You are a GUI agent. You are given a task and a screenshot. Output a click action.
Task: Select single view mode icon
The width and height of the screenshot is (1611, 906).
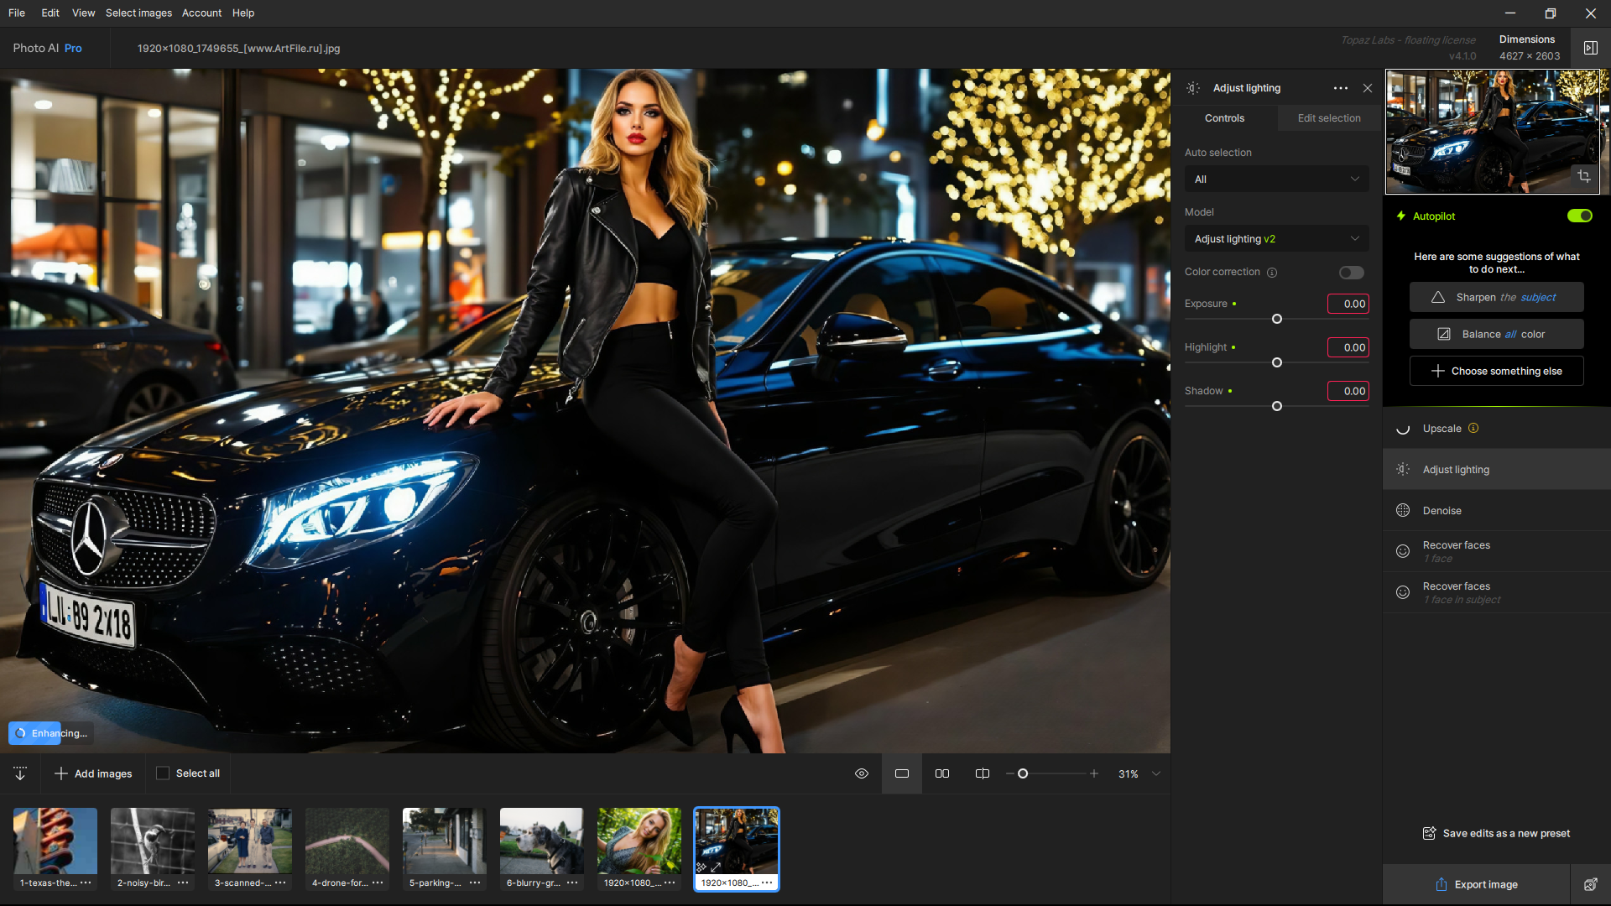coord(902,773)
